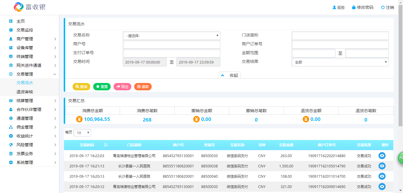Collapse the search panel via 收起

[x=229, y=75]
